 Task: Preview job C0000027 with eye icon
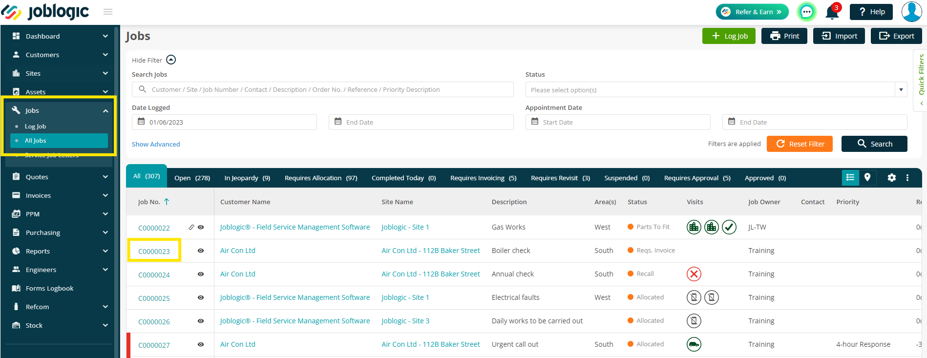click(x=201, y=344)
